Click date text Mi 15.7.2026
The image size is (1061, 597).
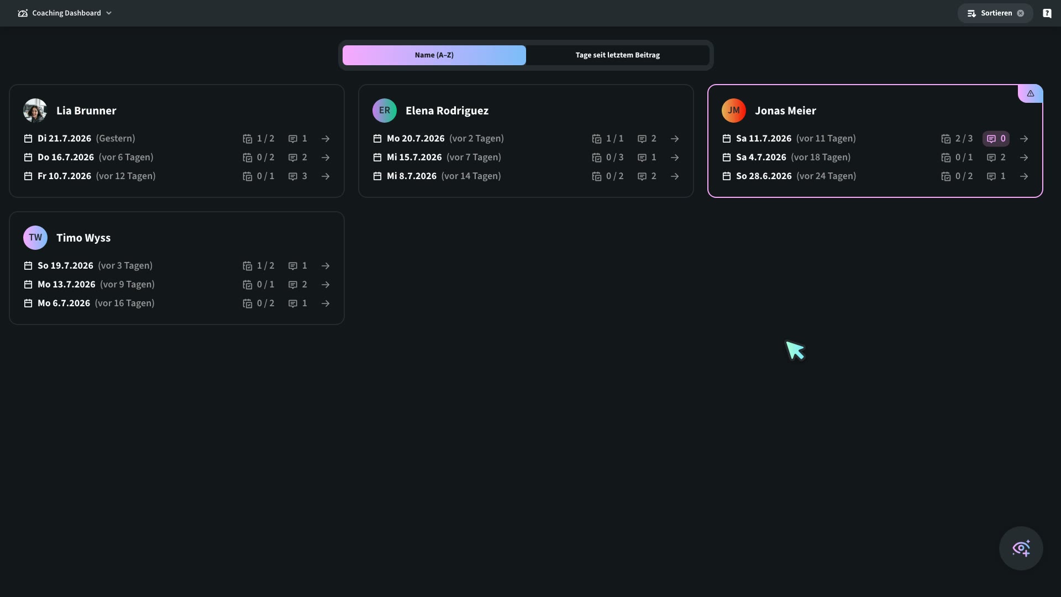414,158
